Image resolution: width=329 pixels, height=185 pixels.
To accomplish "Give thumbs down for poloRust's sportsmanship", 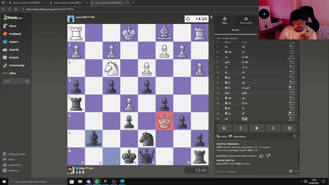I will click(268, 156).
